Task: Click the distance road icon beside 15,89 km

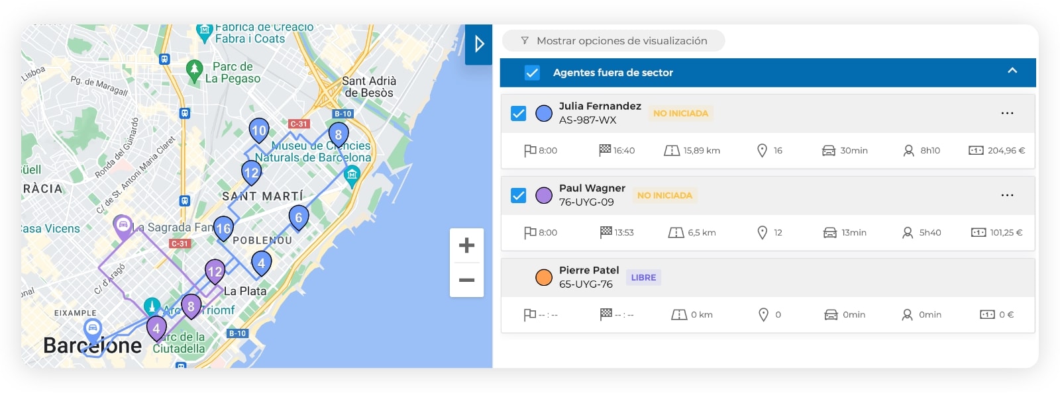Action: point(672,151)
